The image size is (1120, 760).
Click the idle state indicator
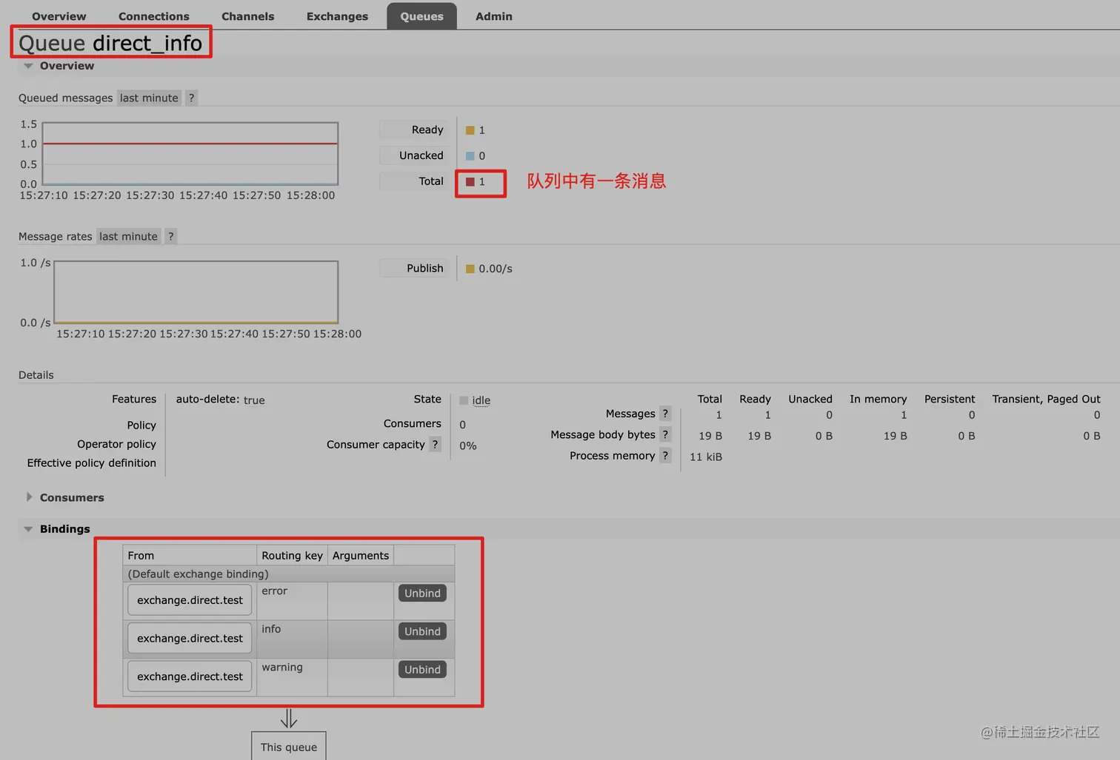click(475, 400)
